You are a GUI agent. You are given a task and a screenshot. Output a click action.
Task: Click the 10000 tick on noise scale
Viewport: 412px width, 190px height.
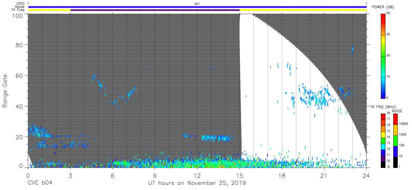point(403,124)
